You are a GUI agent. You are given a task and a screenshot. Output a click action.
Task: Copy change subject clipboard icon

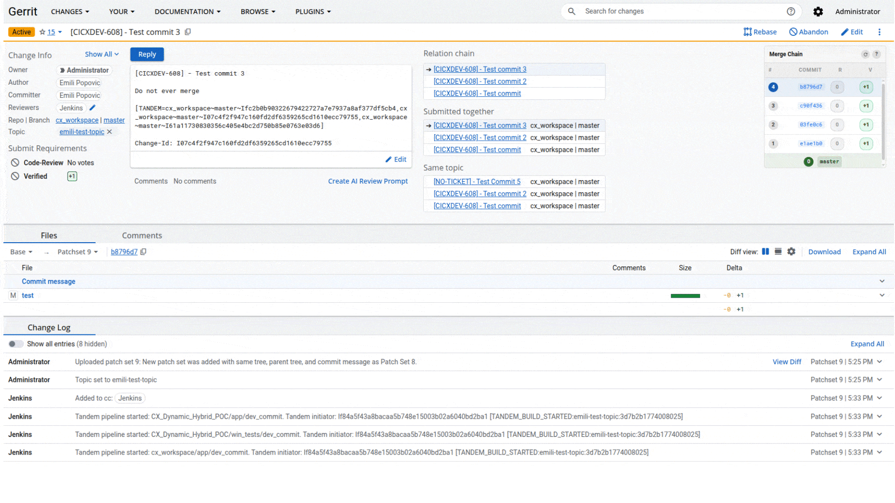pyautogui.click(x=188, y=32)
